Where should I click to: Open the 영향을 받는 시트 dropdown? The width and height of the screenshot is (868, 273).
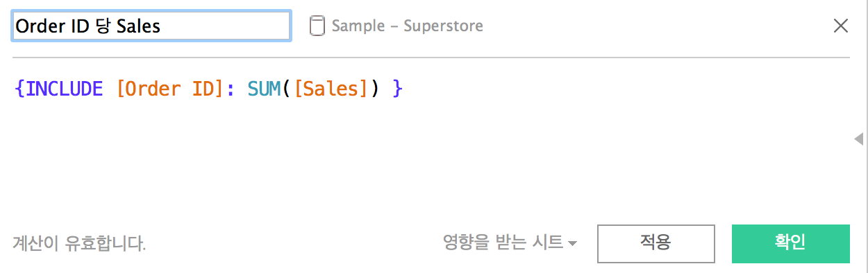coord(510,243)
